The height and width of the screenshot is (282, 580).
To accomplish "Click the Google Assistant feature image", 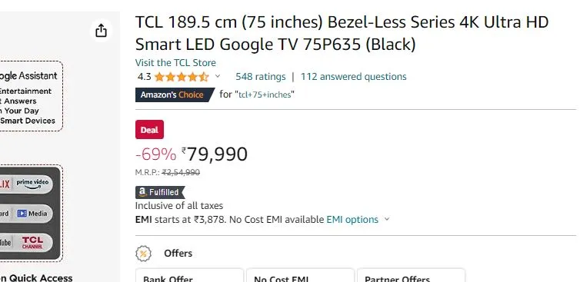I will tap(31, 96).
